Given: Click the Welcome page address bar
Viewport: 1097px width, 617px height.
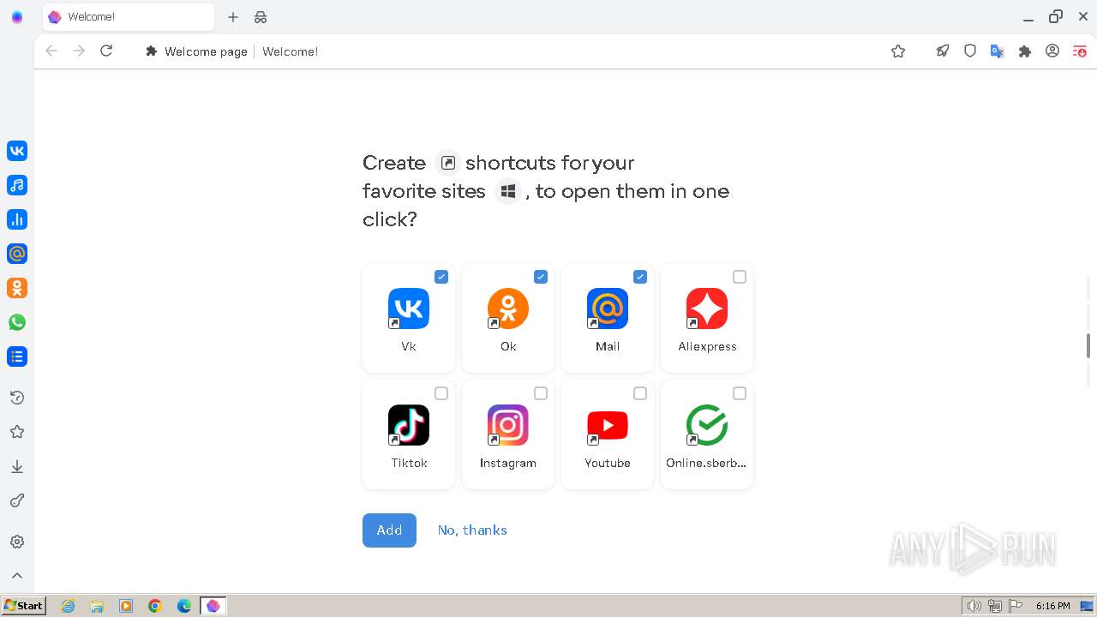Looking at the screenshot, I should point(509,51).
